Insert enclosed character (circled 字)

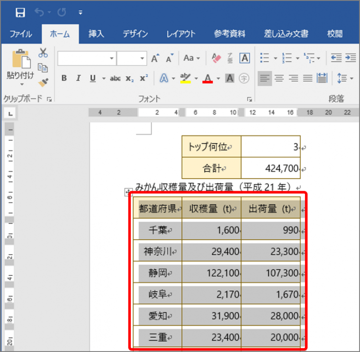pos(244,79)
